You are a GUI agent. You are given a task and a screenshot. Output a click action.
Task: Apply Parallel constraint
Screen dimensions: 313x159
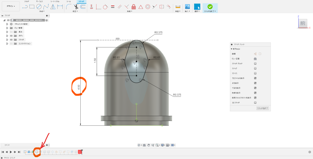pyautogui.click(x=120, y=7)
